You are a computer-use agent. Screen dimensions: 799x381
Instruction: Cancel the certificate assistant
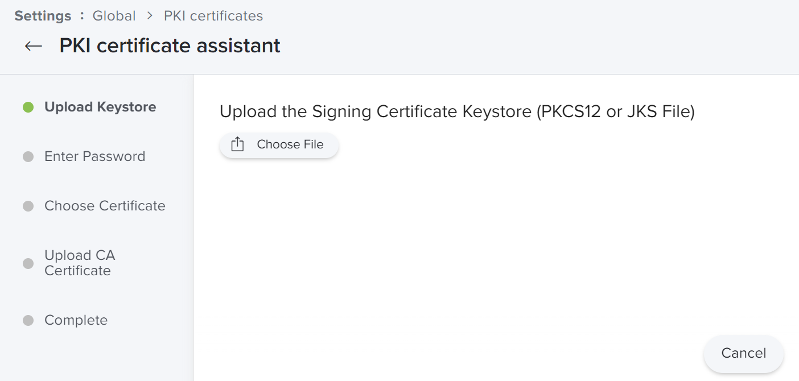coord(743,353)
